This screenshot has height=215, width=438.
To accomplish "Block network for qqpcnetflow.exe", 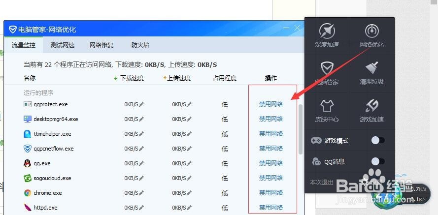I will pos(271,149).
